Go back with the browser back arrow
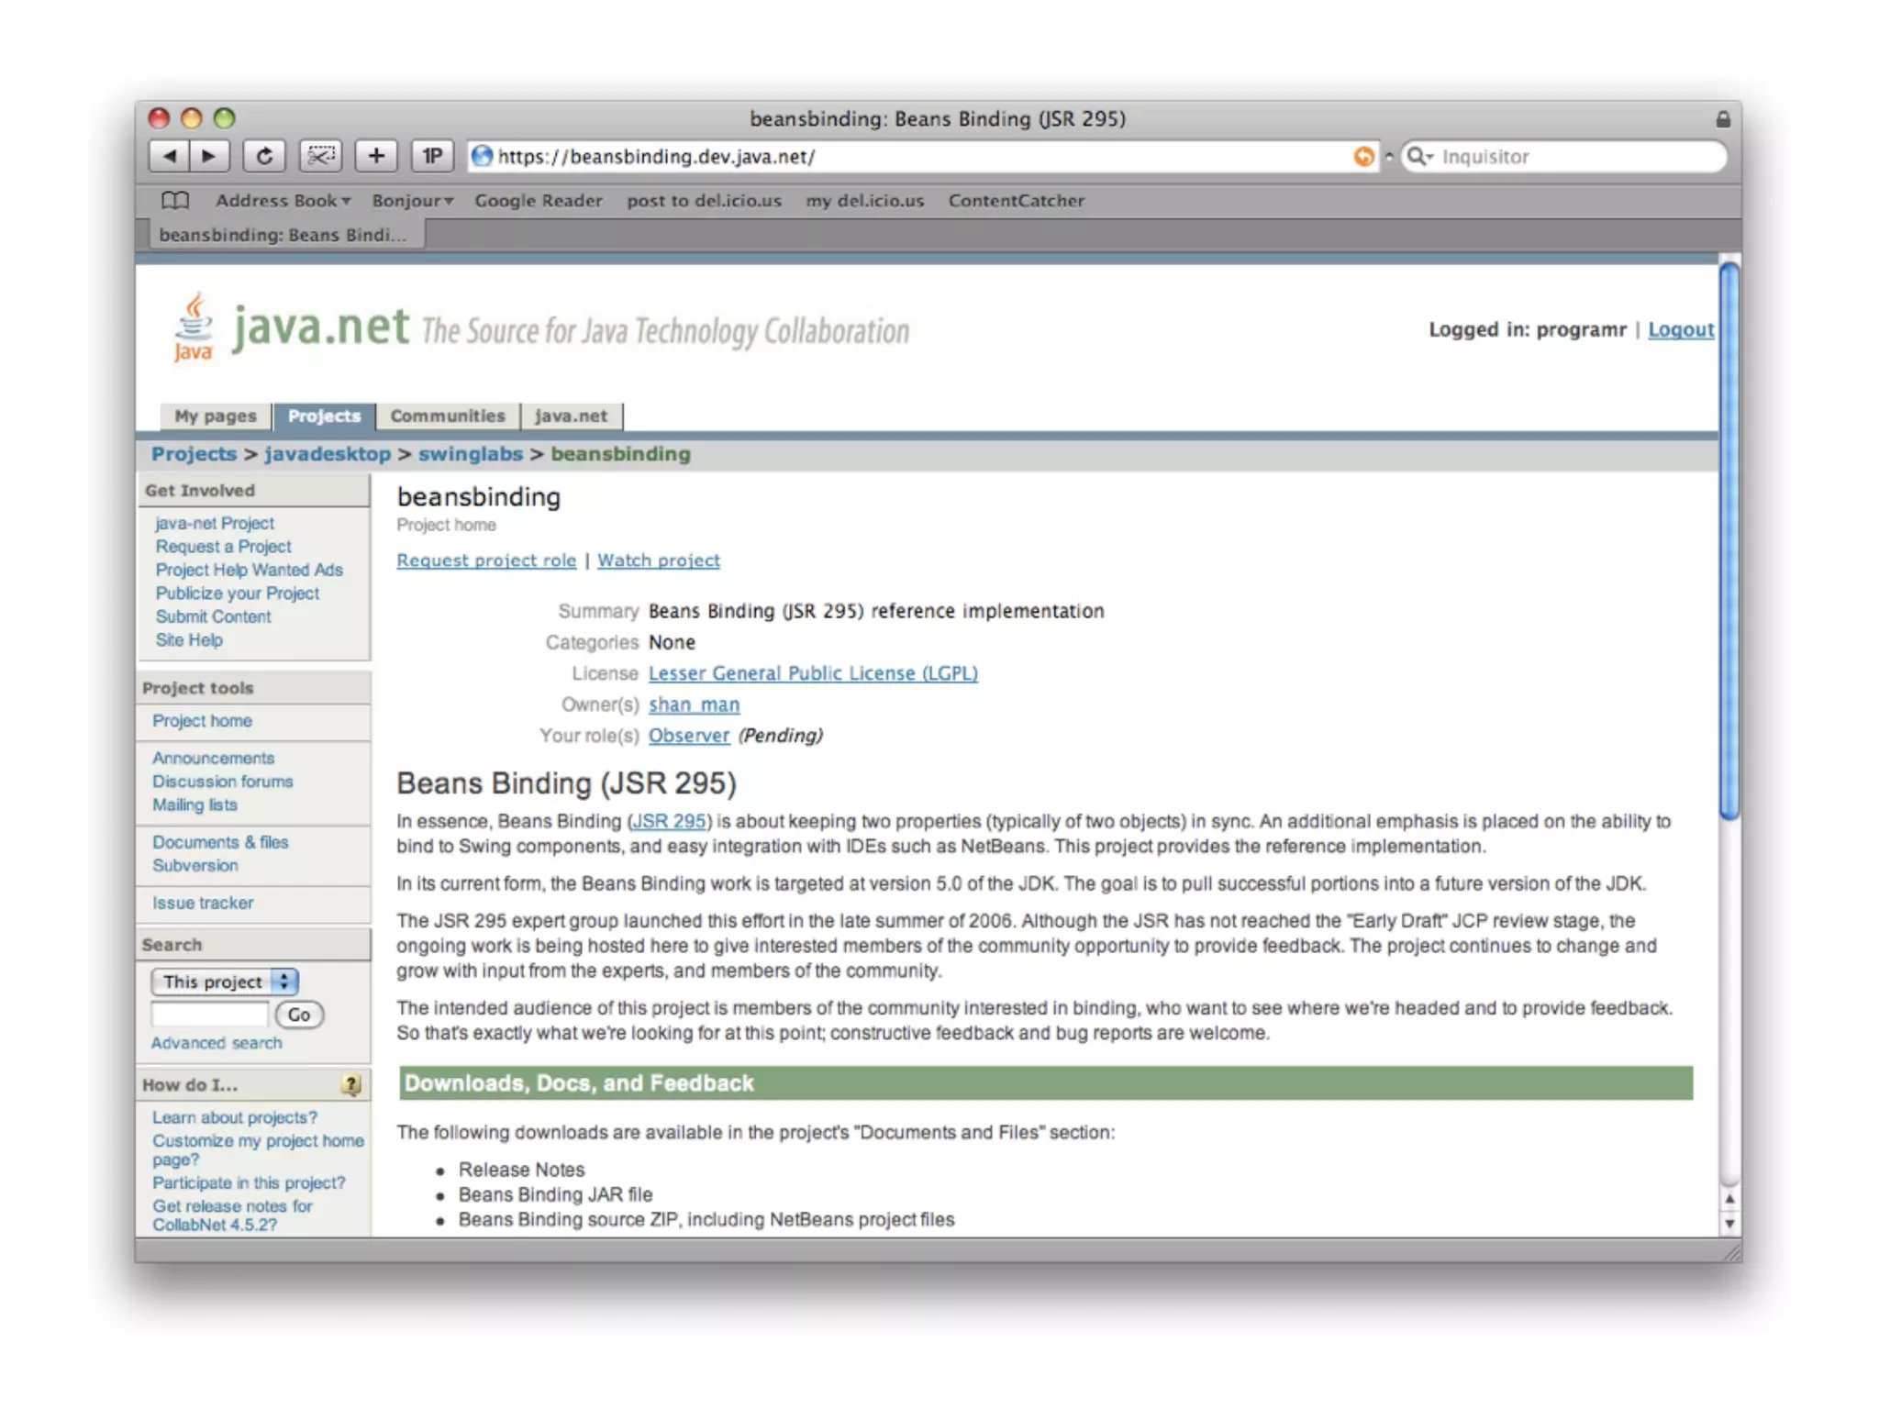 169,156
